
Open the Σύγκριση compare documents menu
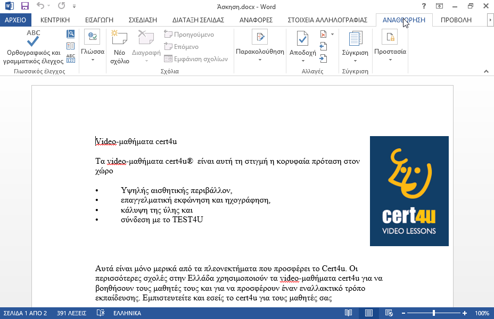tap(355, 47)
